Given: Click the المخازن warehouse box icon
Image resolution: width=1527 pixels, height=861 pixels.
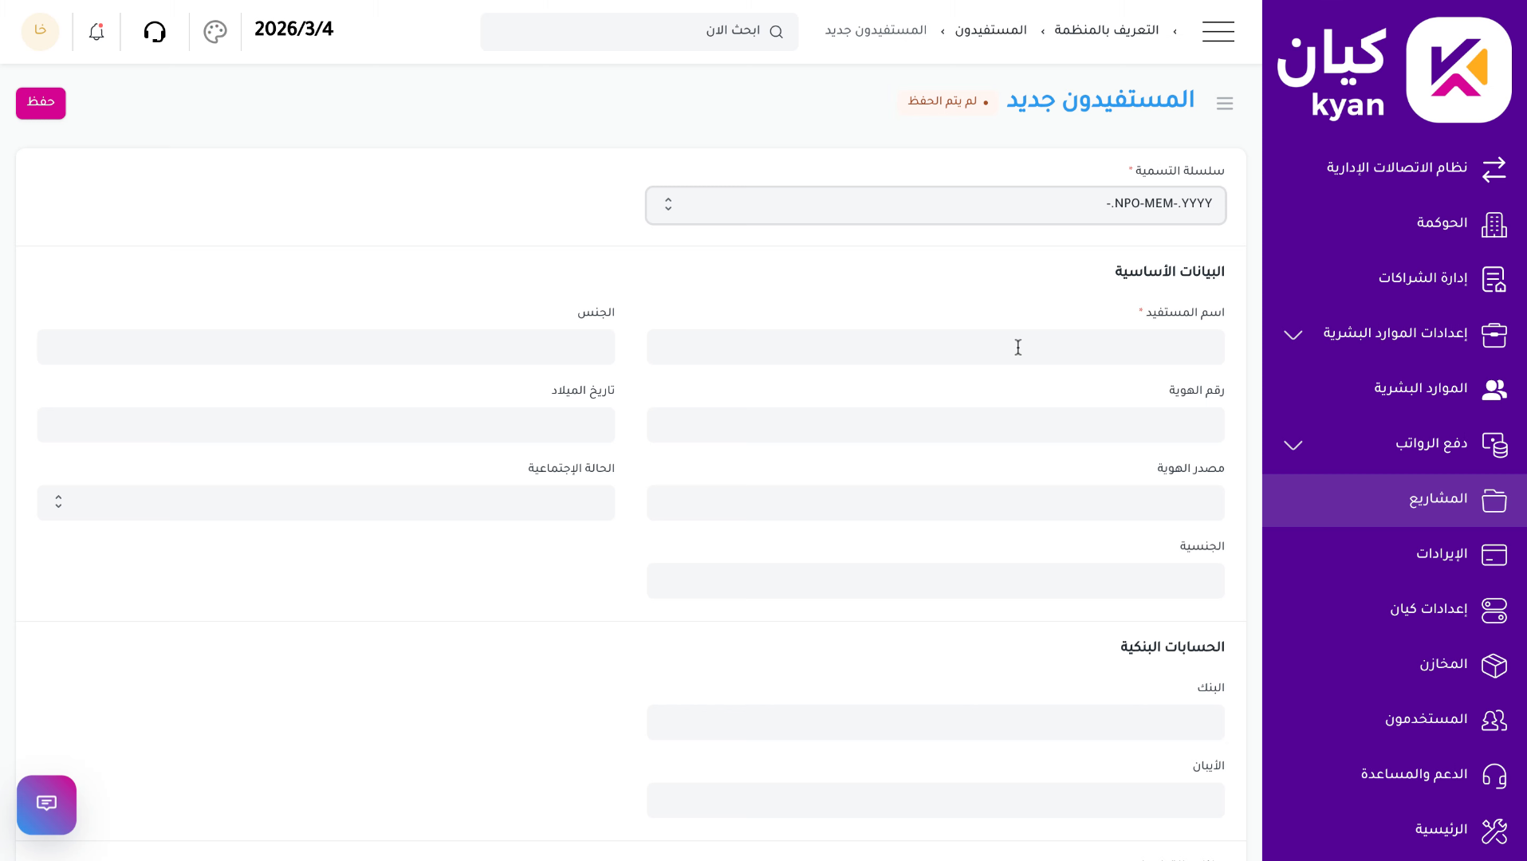Looking at the screenshot, I should [x=1494, y=665].
